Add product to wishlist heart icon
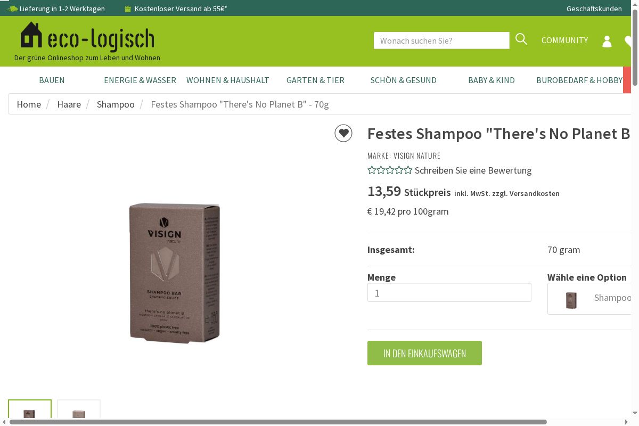The width and height of the screenshot is (639, 426). (x=343, y=133)
